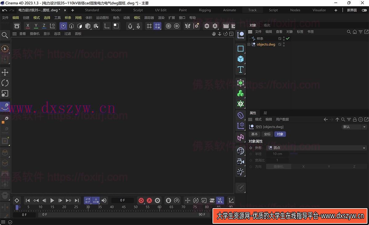The image size is (369, 225).
Task: Select the Move tool in left toolbar
Action: (5, 73)
